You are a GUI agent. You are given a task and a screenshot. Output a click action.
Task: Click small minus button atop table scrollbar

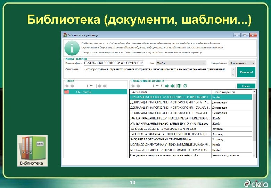coord(254,92)
